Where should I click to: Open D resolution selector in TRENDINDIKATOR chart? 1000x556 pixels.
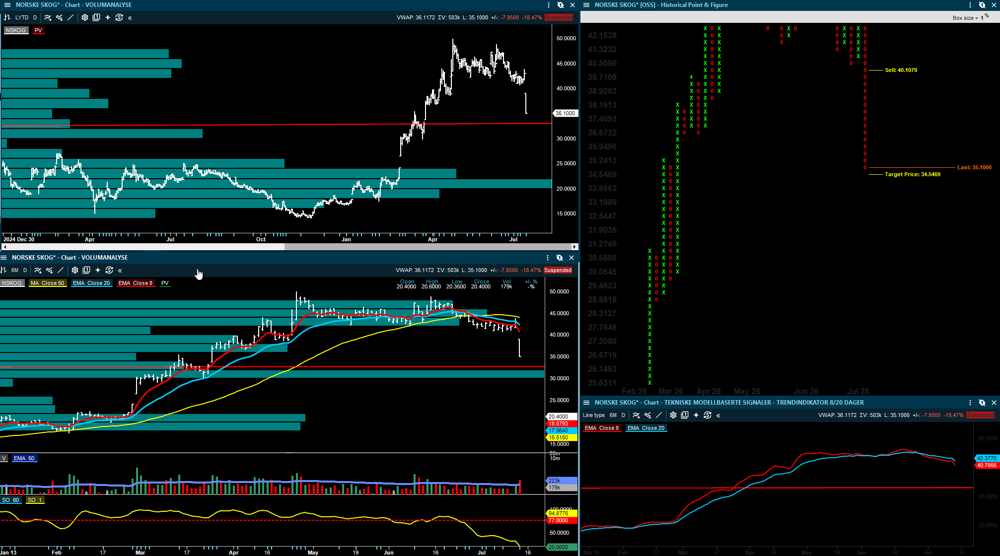point(623,415)
